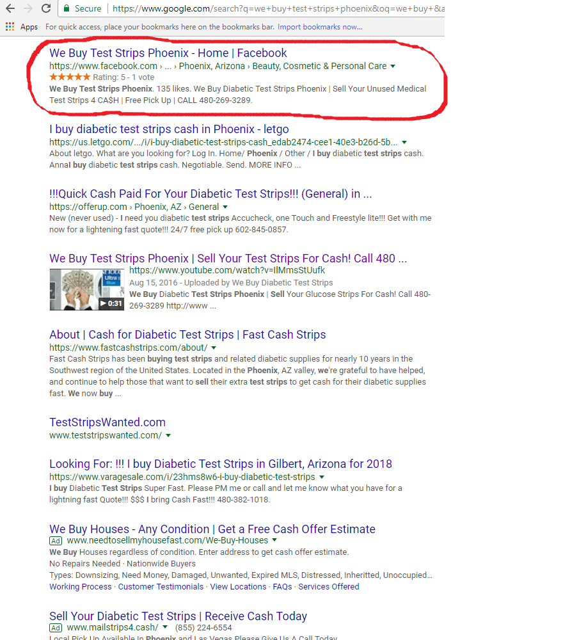Click Import bookmarks now link
Screen dimensions: 570x640
320,27
